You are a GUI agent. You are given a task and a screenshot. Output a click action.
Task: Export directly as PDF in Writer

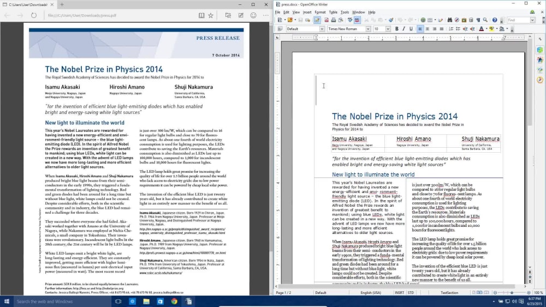tap(327, 20)
